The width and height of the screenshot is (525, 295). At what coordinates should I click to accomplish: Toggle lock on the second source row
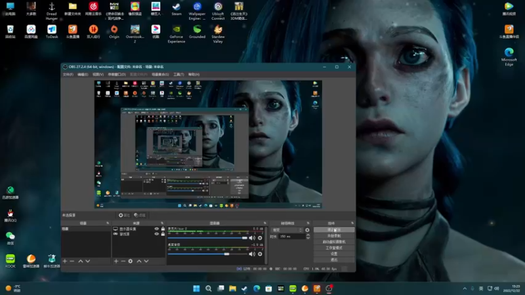tap(163, 234)
